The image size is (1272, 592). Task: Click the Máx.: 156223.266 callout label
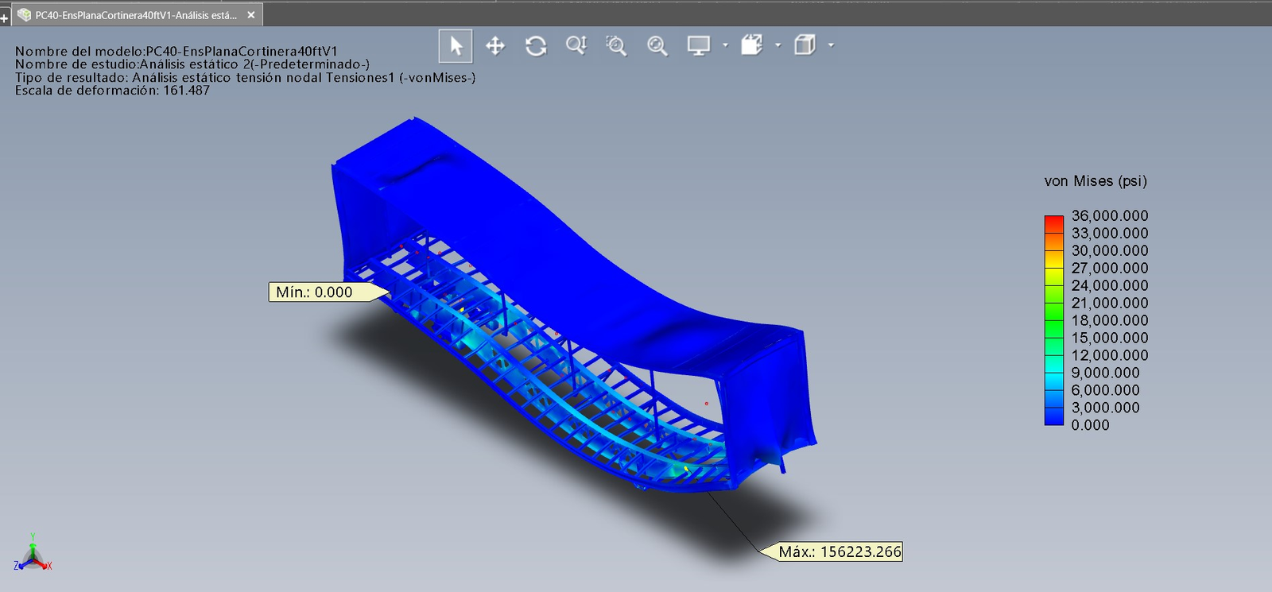(x=840, y=551)
